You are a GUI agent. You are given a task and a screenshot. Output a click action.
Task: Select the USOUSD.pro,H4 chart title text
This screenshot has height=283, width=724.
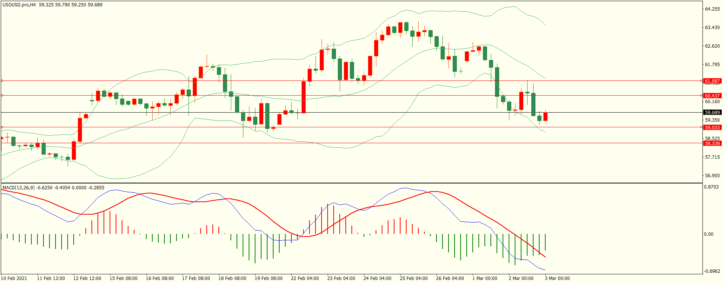[x=19, y=5]
